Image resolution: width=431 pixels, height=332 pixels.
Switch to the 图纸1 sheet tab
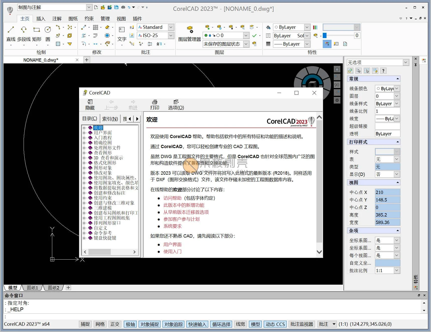coord(32,288)
